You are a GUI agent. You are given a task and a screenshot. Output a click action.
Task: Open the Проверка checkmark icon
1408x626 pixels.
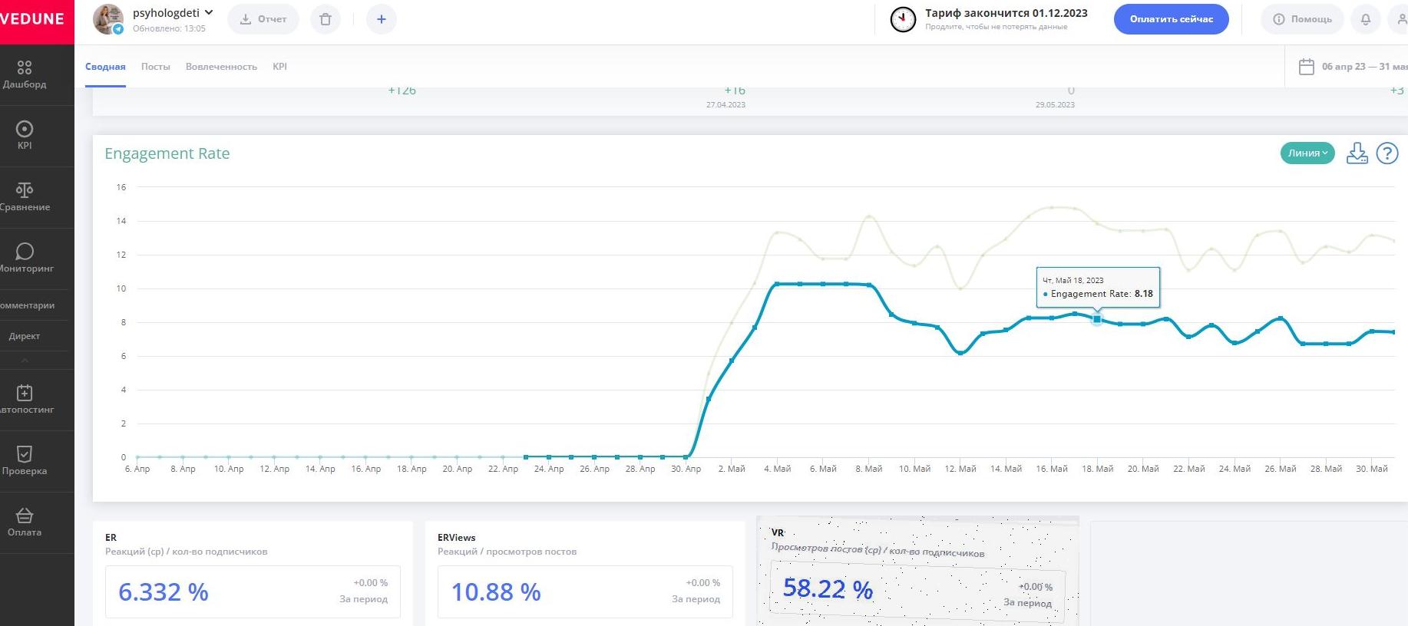click(x=25, y=454)
